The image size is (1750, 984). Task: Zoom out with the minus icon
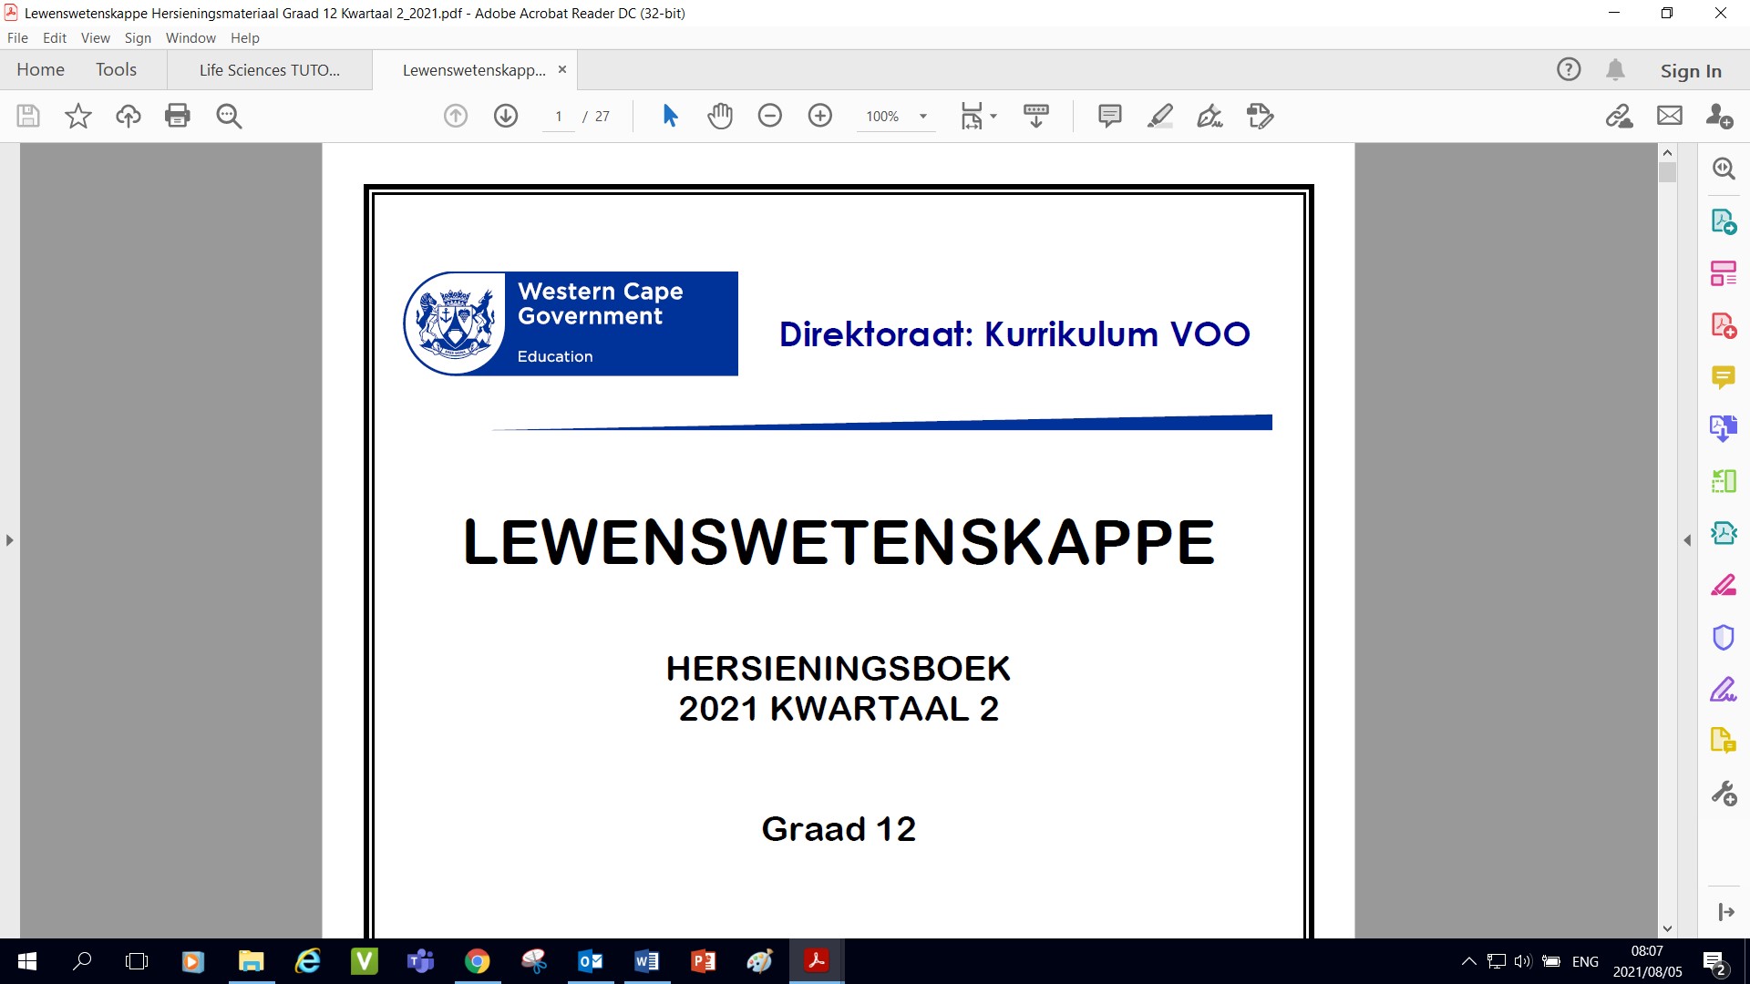[x=770, y=116]
